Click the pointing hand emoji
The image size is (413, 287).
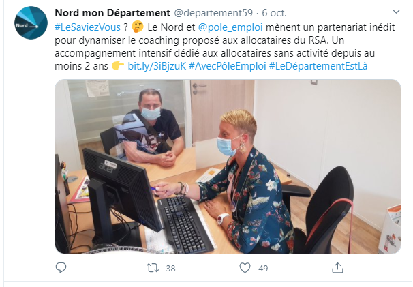point(118,65)
